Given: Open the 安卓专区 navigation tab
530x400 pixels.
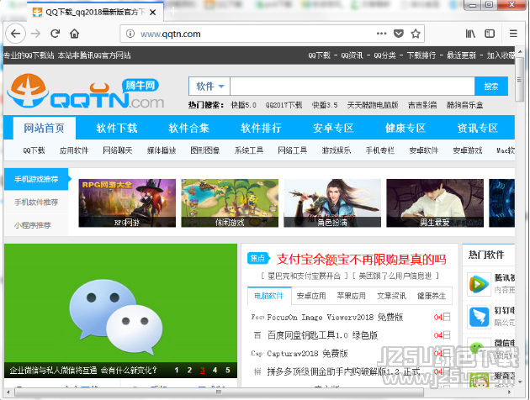Looking at the screenshot, I should 333,128.
